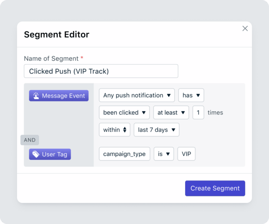This screenshot has width=269, height=224.
Task: Click the Segment Editor title text
Action: click(56, 35)
